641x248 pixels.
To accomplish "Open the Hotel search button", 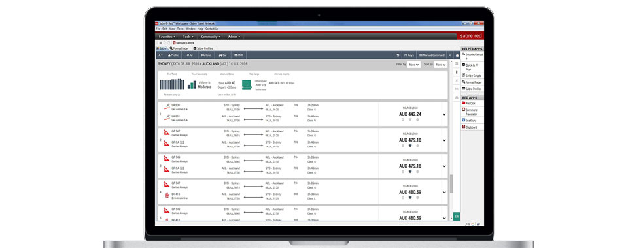I will (207, 55).
